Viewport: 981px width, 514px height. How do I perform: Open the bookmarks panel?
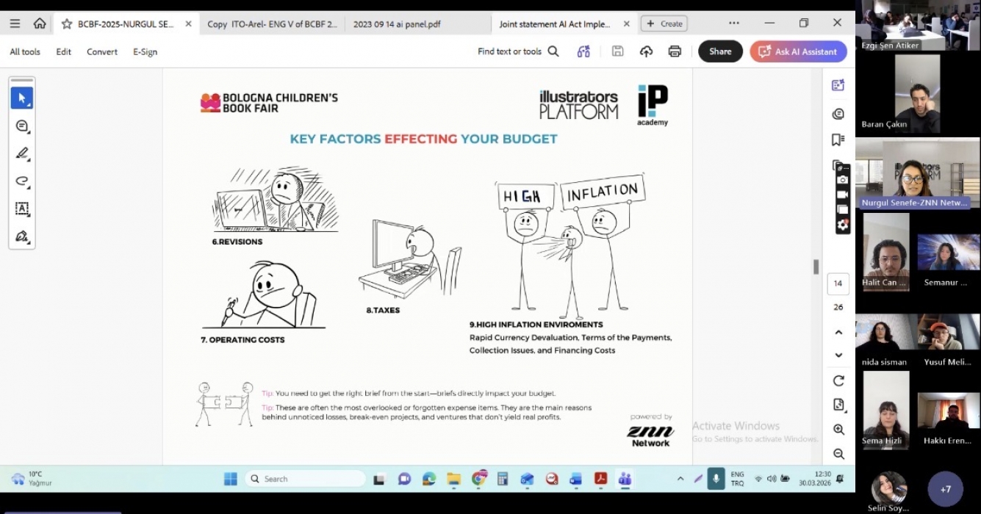click(x=838, y=140)
